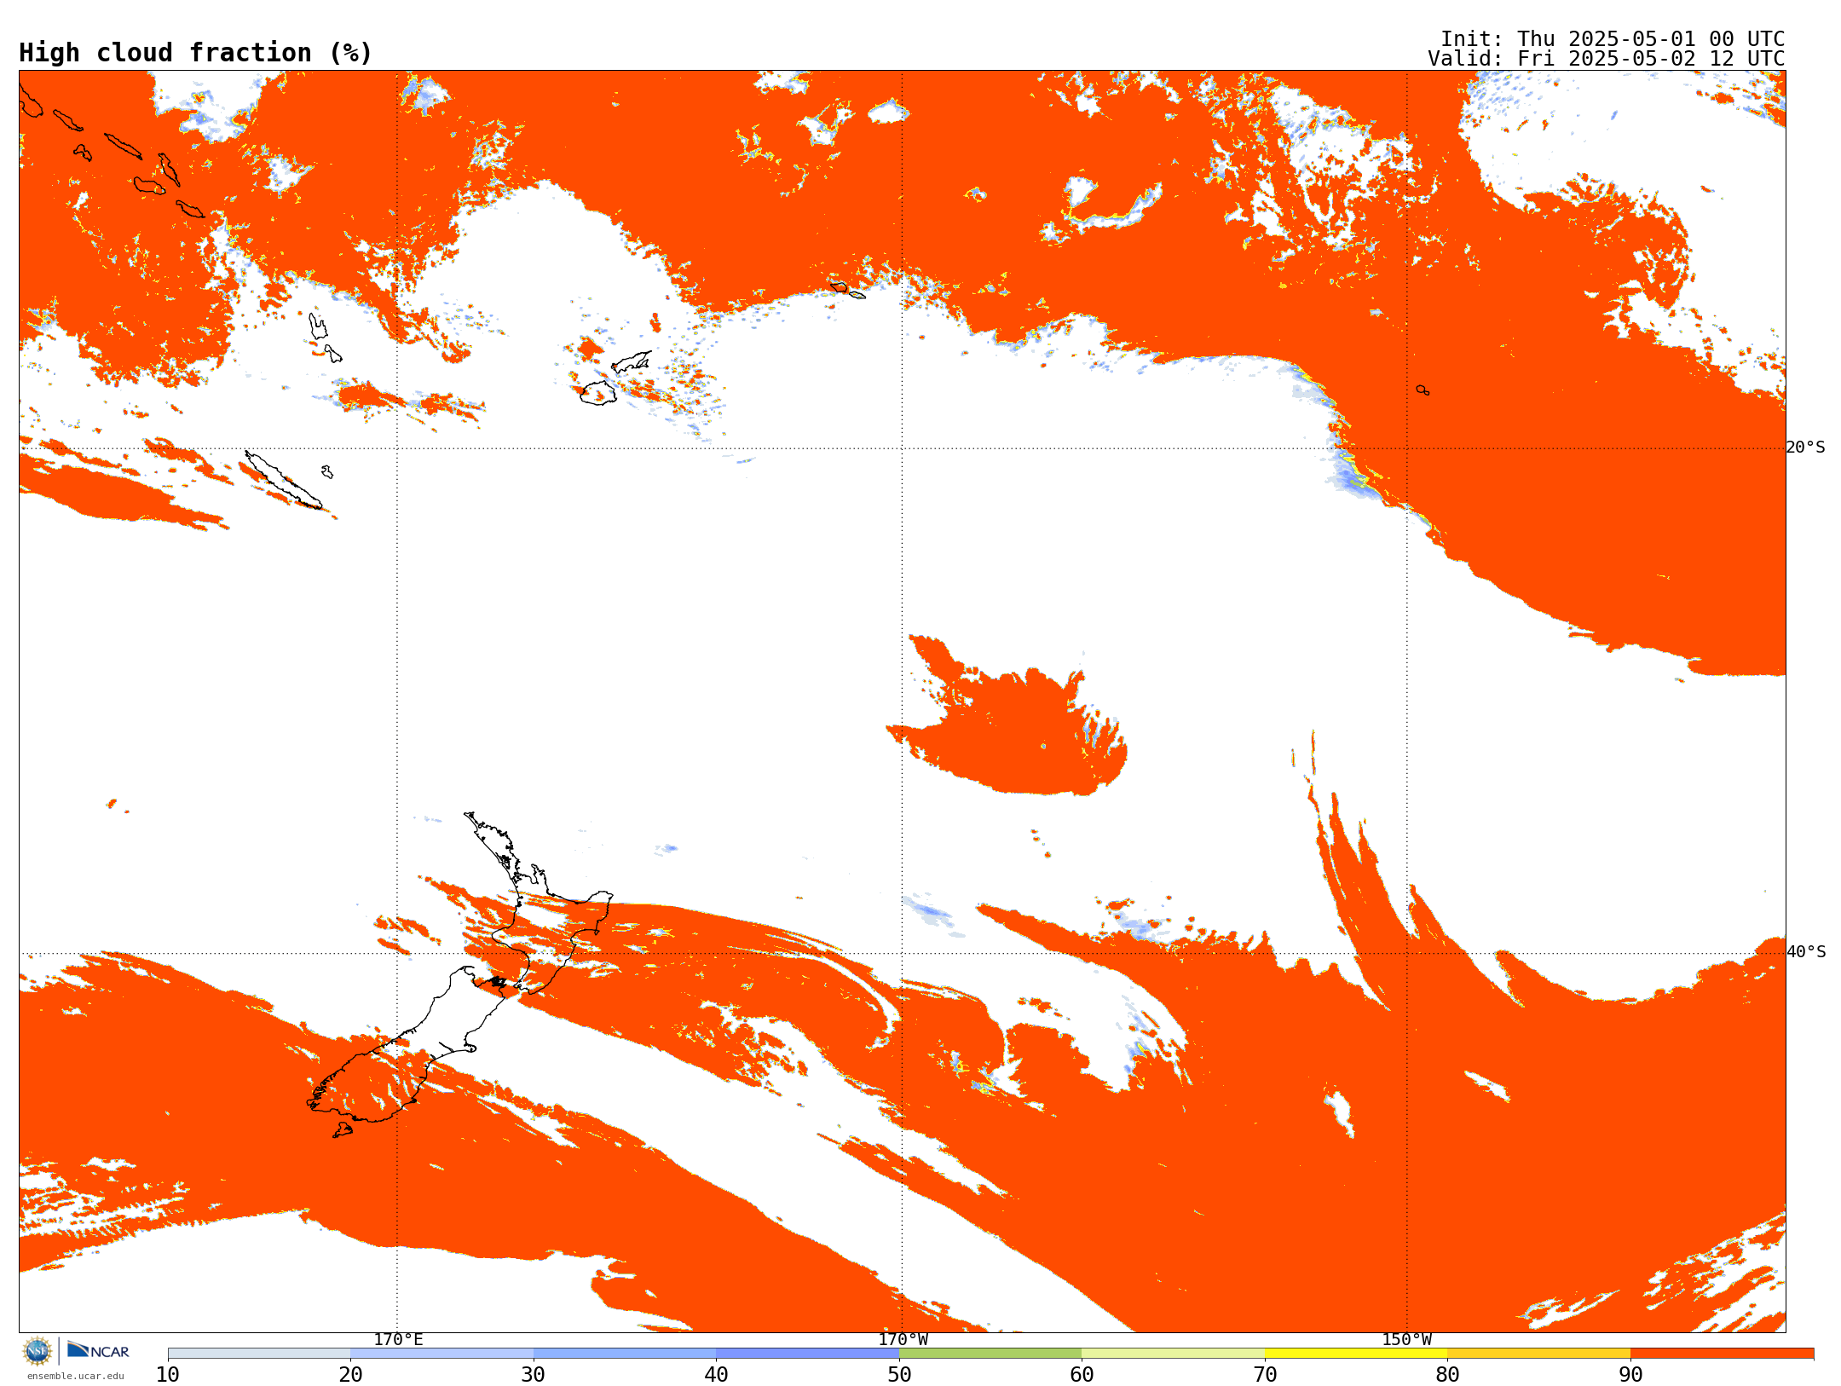Click the "Init: Thu 2025-05-01 00 UTC" text
The width and height of the screenshot is (1841, 1386).
pos(1613,39)
